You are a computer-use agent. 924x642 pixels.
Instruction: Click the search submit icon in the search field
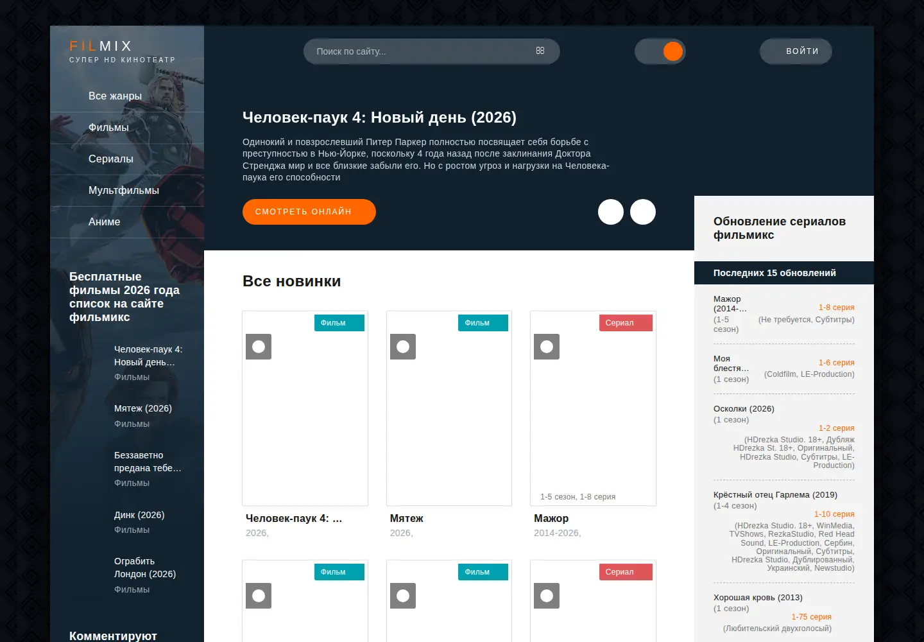click(540, 51)
